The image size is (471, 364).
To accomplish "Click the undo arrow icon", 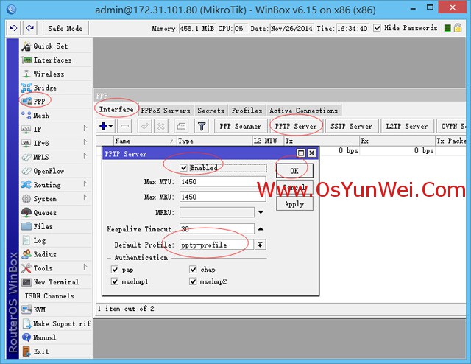I will pyautogui.click(x=13, y=28).
